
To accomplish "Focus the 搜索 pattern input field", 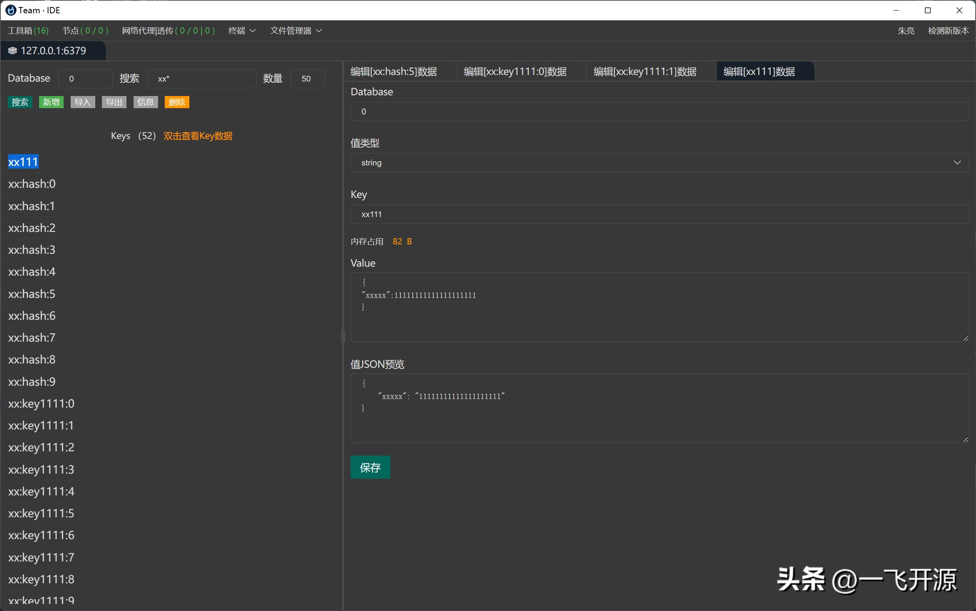I will [x=201, y=79].
